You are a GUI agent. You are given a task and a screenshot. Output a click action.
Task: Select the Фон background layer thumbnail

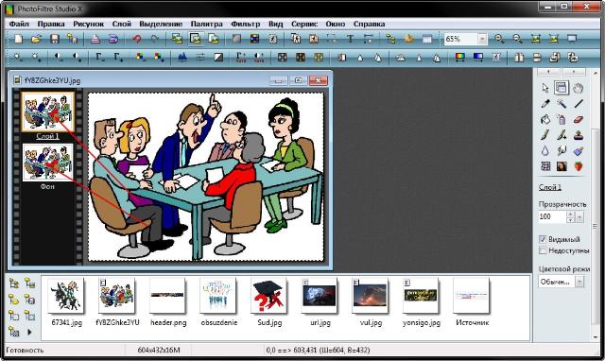(47, 163)
